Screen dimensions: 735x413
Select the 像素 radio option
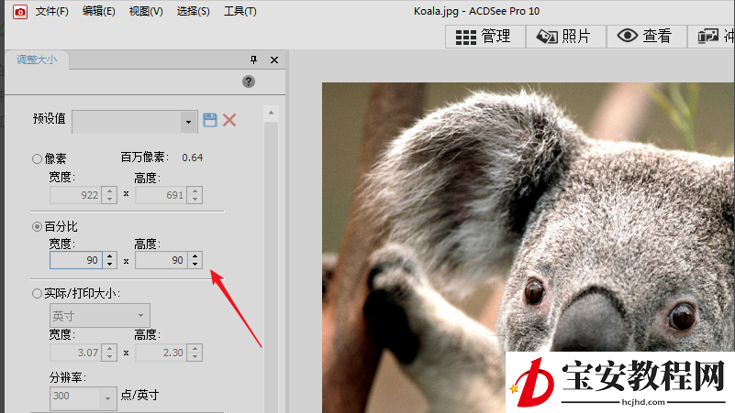37,159
